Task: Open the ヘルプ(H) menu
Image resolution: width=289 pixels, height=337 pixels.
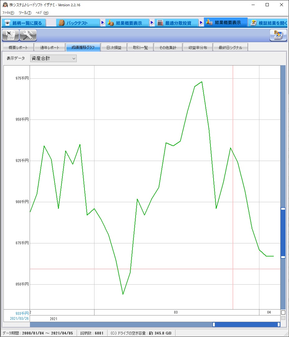Action: click(42, 13)
